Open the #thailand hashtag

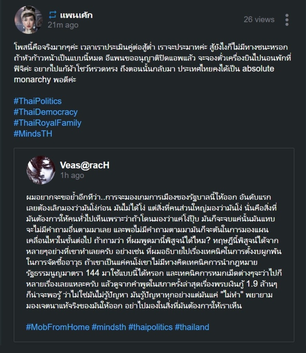(192, 327)
